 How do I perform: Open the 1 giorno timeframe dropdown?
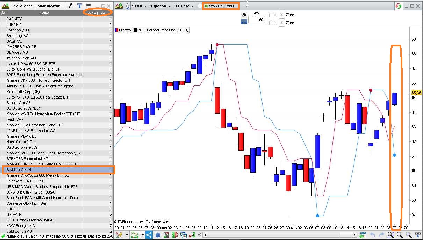coord(160,6)
